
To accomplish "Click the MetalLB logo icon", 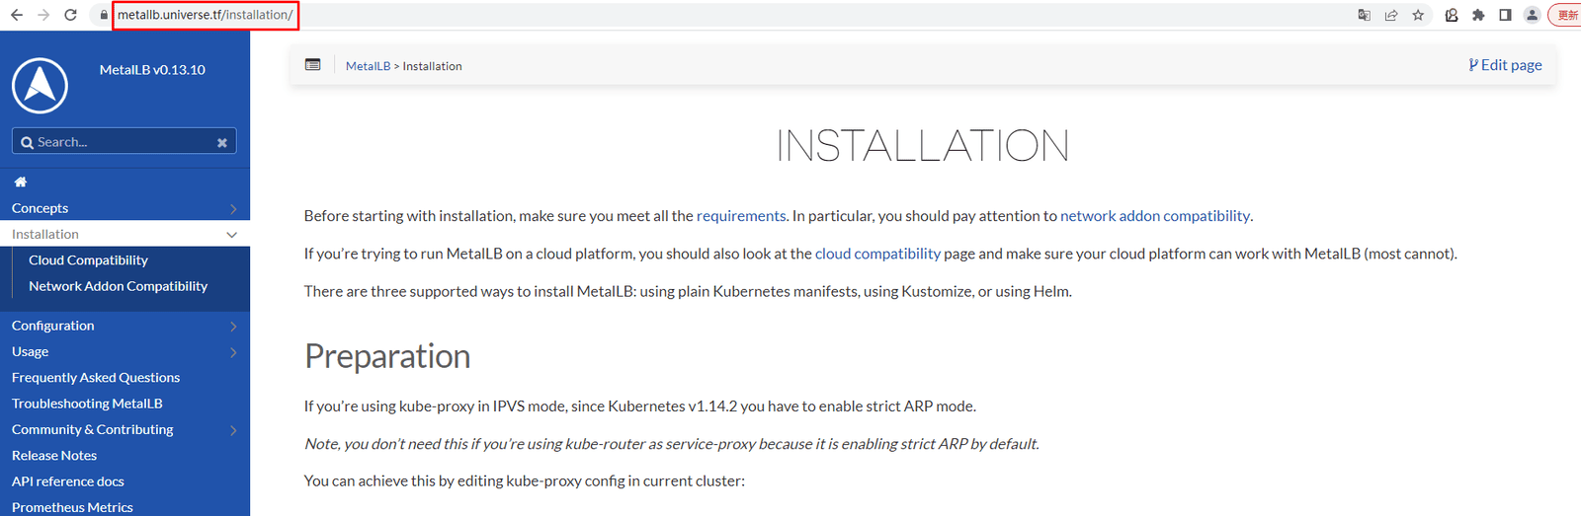I will (x=40, y=86).
